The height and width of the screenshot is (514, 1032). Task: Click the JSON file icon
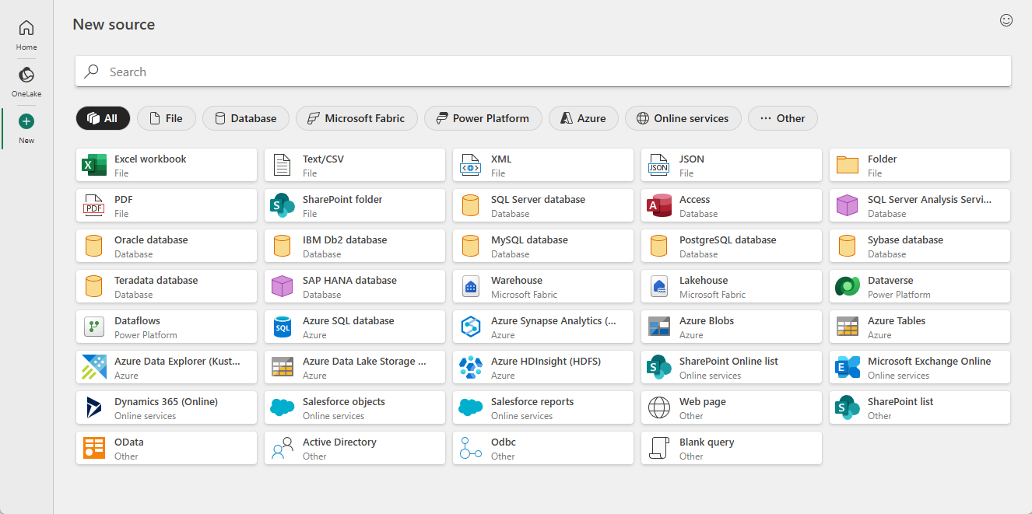[x=658, y=165]
